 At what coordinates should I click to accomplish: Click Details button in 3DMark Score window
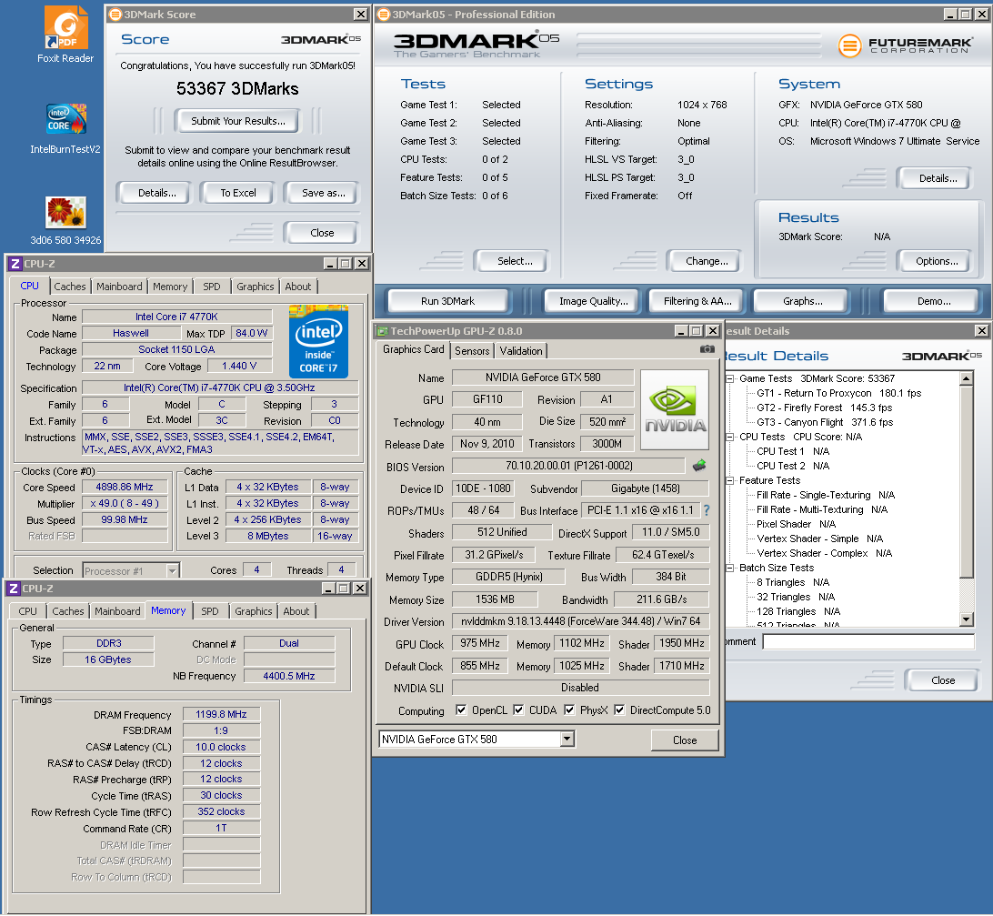[x=157, y=193]
